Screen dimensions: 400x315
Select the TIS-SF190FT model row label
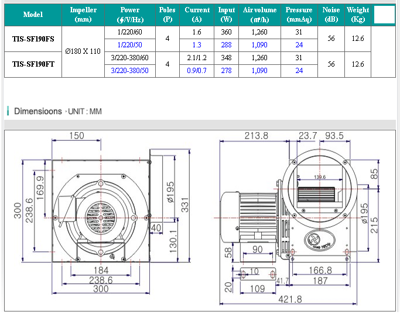point(33,64)
